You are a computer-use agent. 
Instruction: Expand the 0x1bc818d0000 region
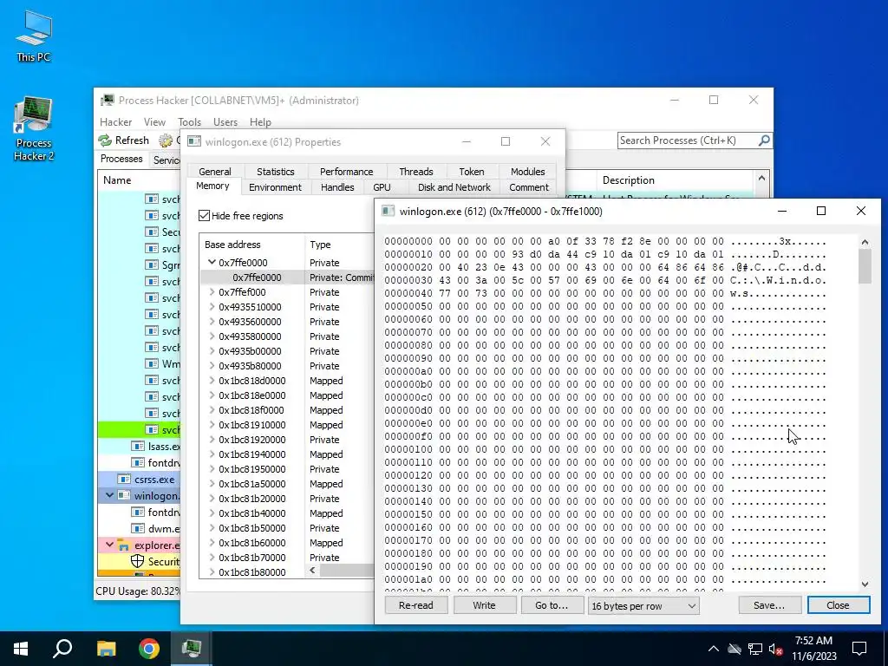tap(212, 381)
